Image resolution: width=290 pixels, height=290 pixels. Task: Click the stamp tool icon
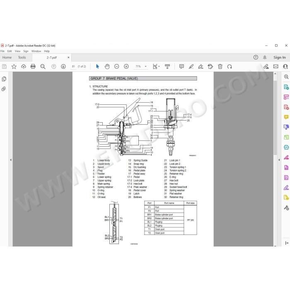[x=210, y=66]
